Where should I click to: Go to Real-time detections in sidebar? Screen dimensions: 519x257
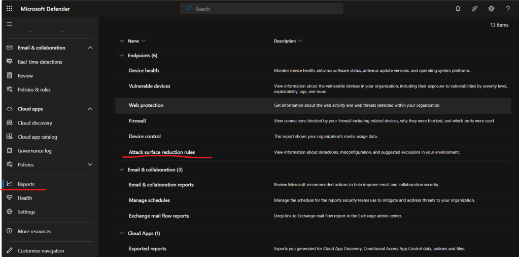(x=40, y=62)
